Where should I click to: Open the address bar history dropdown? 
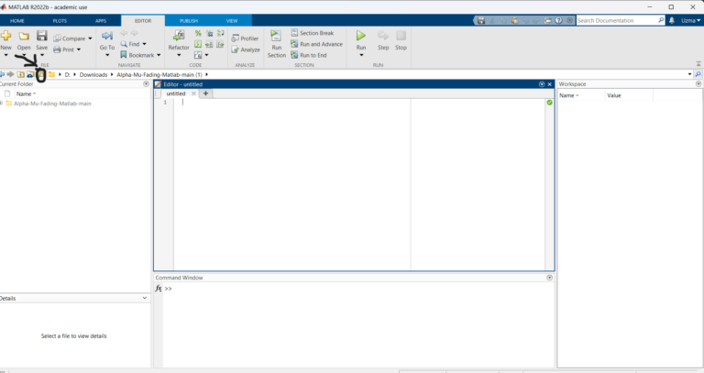689,74
